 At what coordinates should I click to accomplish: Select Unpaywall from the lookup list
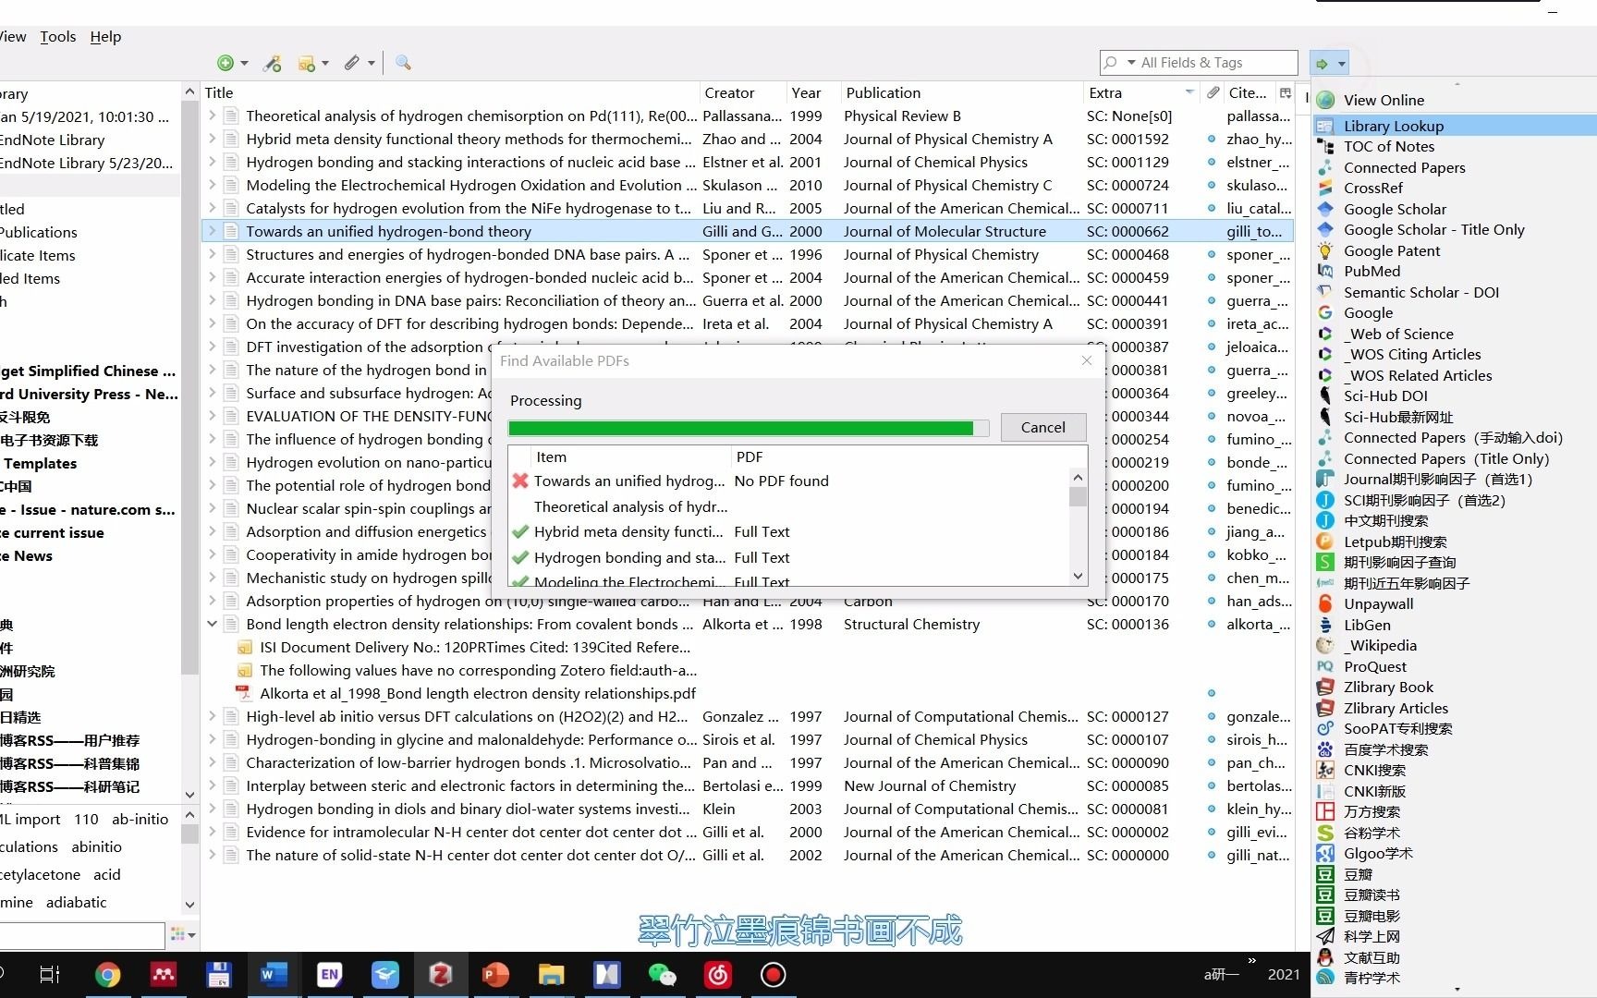click(1378, 603)
